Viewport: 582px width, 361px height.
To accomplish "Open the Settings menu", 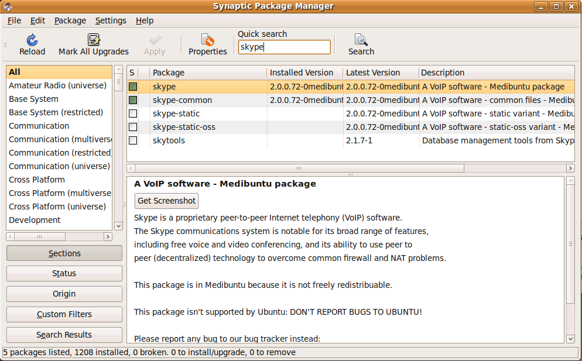I will tap(111, 21).
